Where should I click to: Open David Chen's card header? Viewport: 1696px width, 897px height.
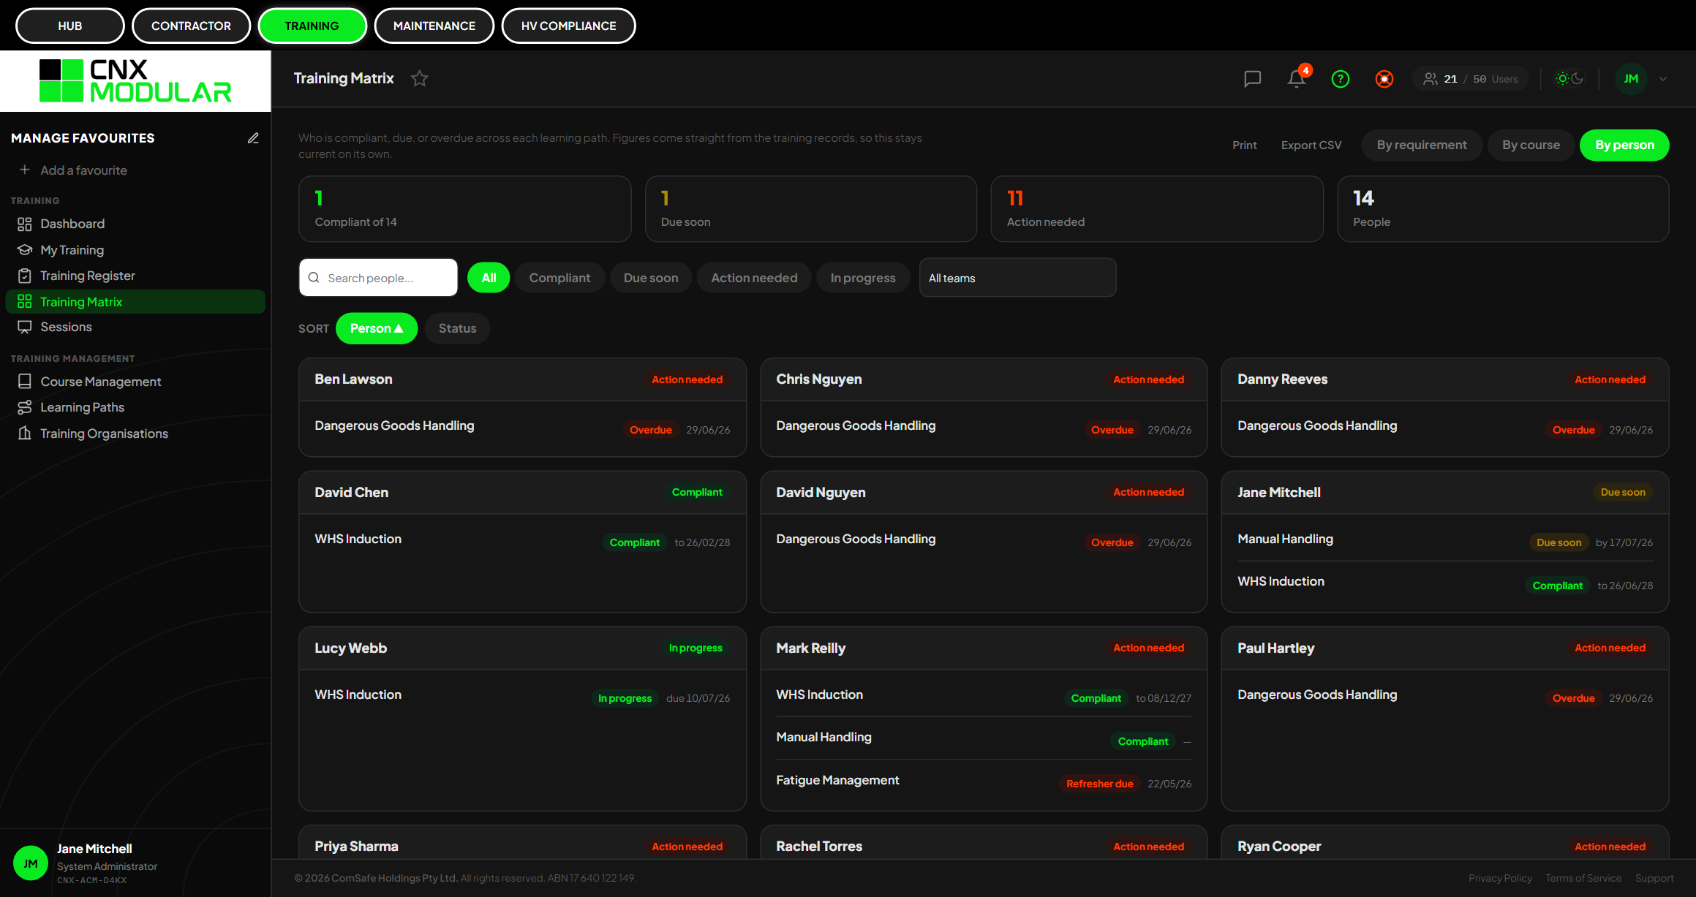[522, 493]
